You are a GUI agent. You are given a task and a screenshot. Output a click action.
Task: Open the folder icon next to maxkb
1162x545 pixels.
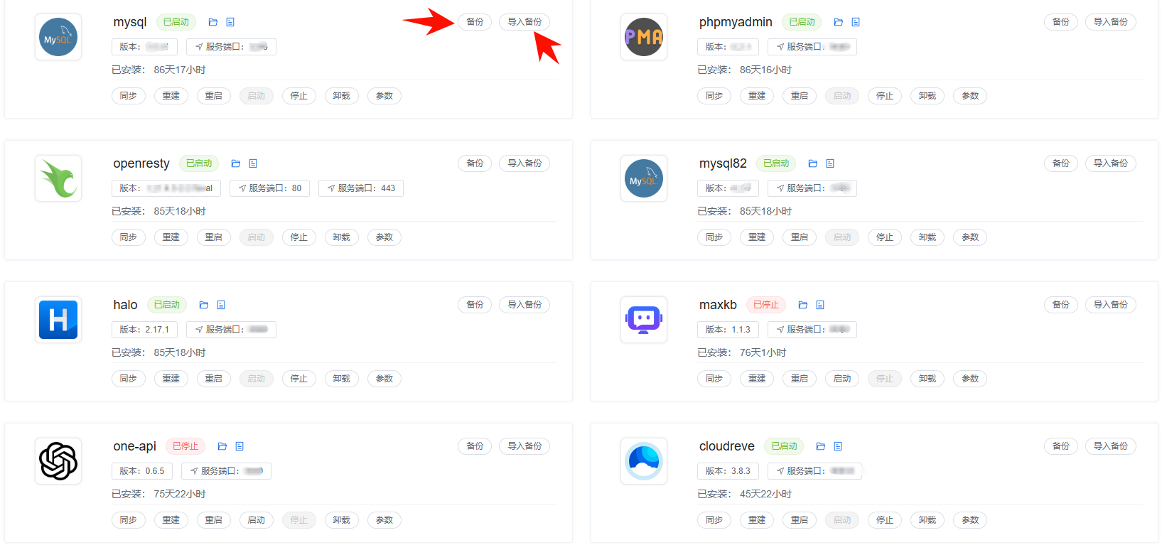tap(802, 305)
